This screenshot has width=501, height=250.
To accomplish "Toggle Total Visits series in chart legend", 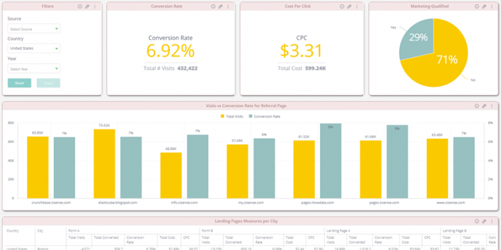I will click(232, 116).
